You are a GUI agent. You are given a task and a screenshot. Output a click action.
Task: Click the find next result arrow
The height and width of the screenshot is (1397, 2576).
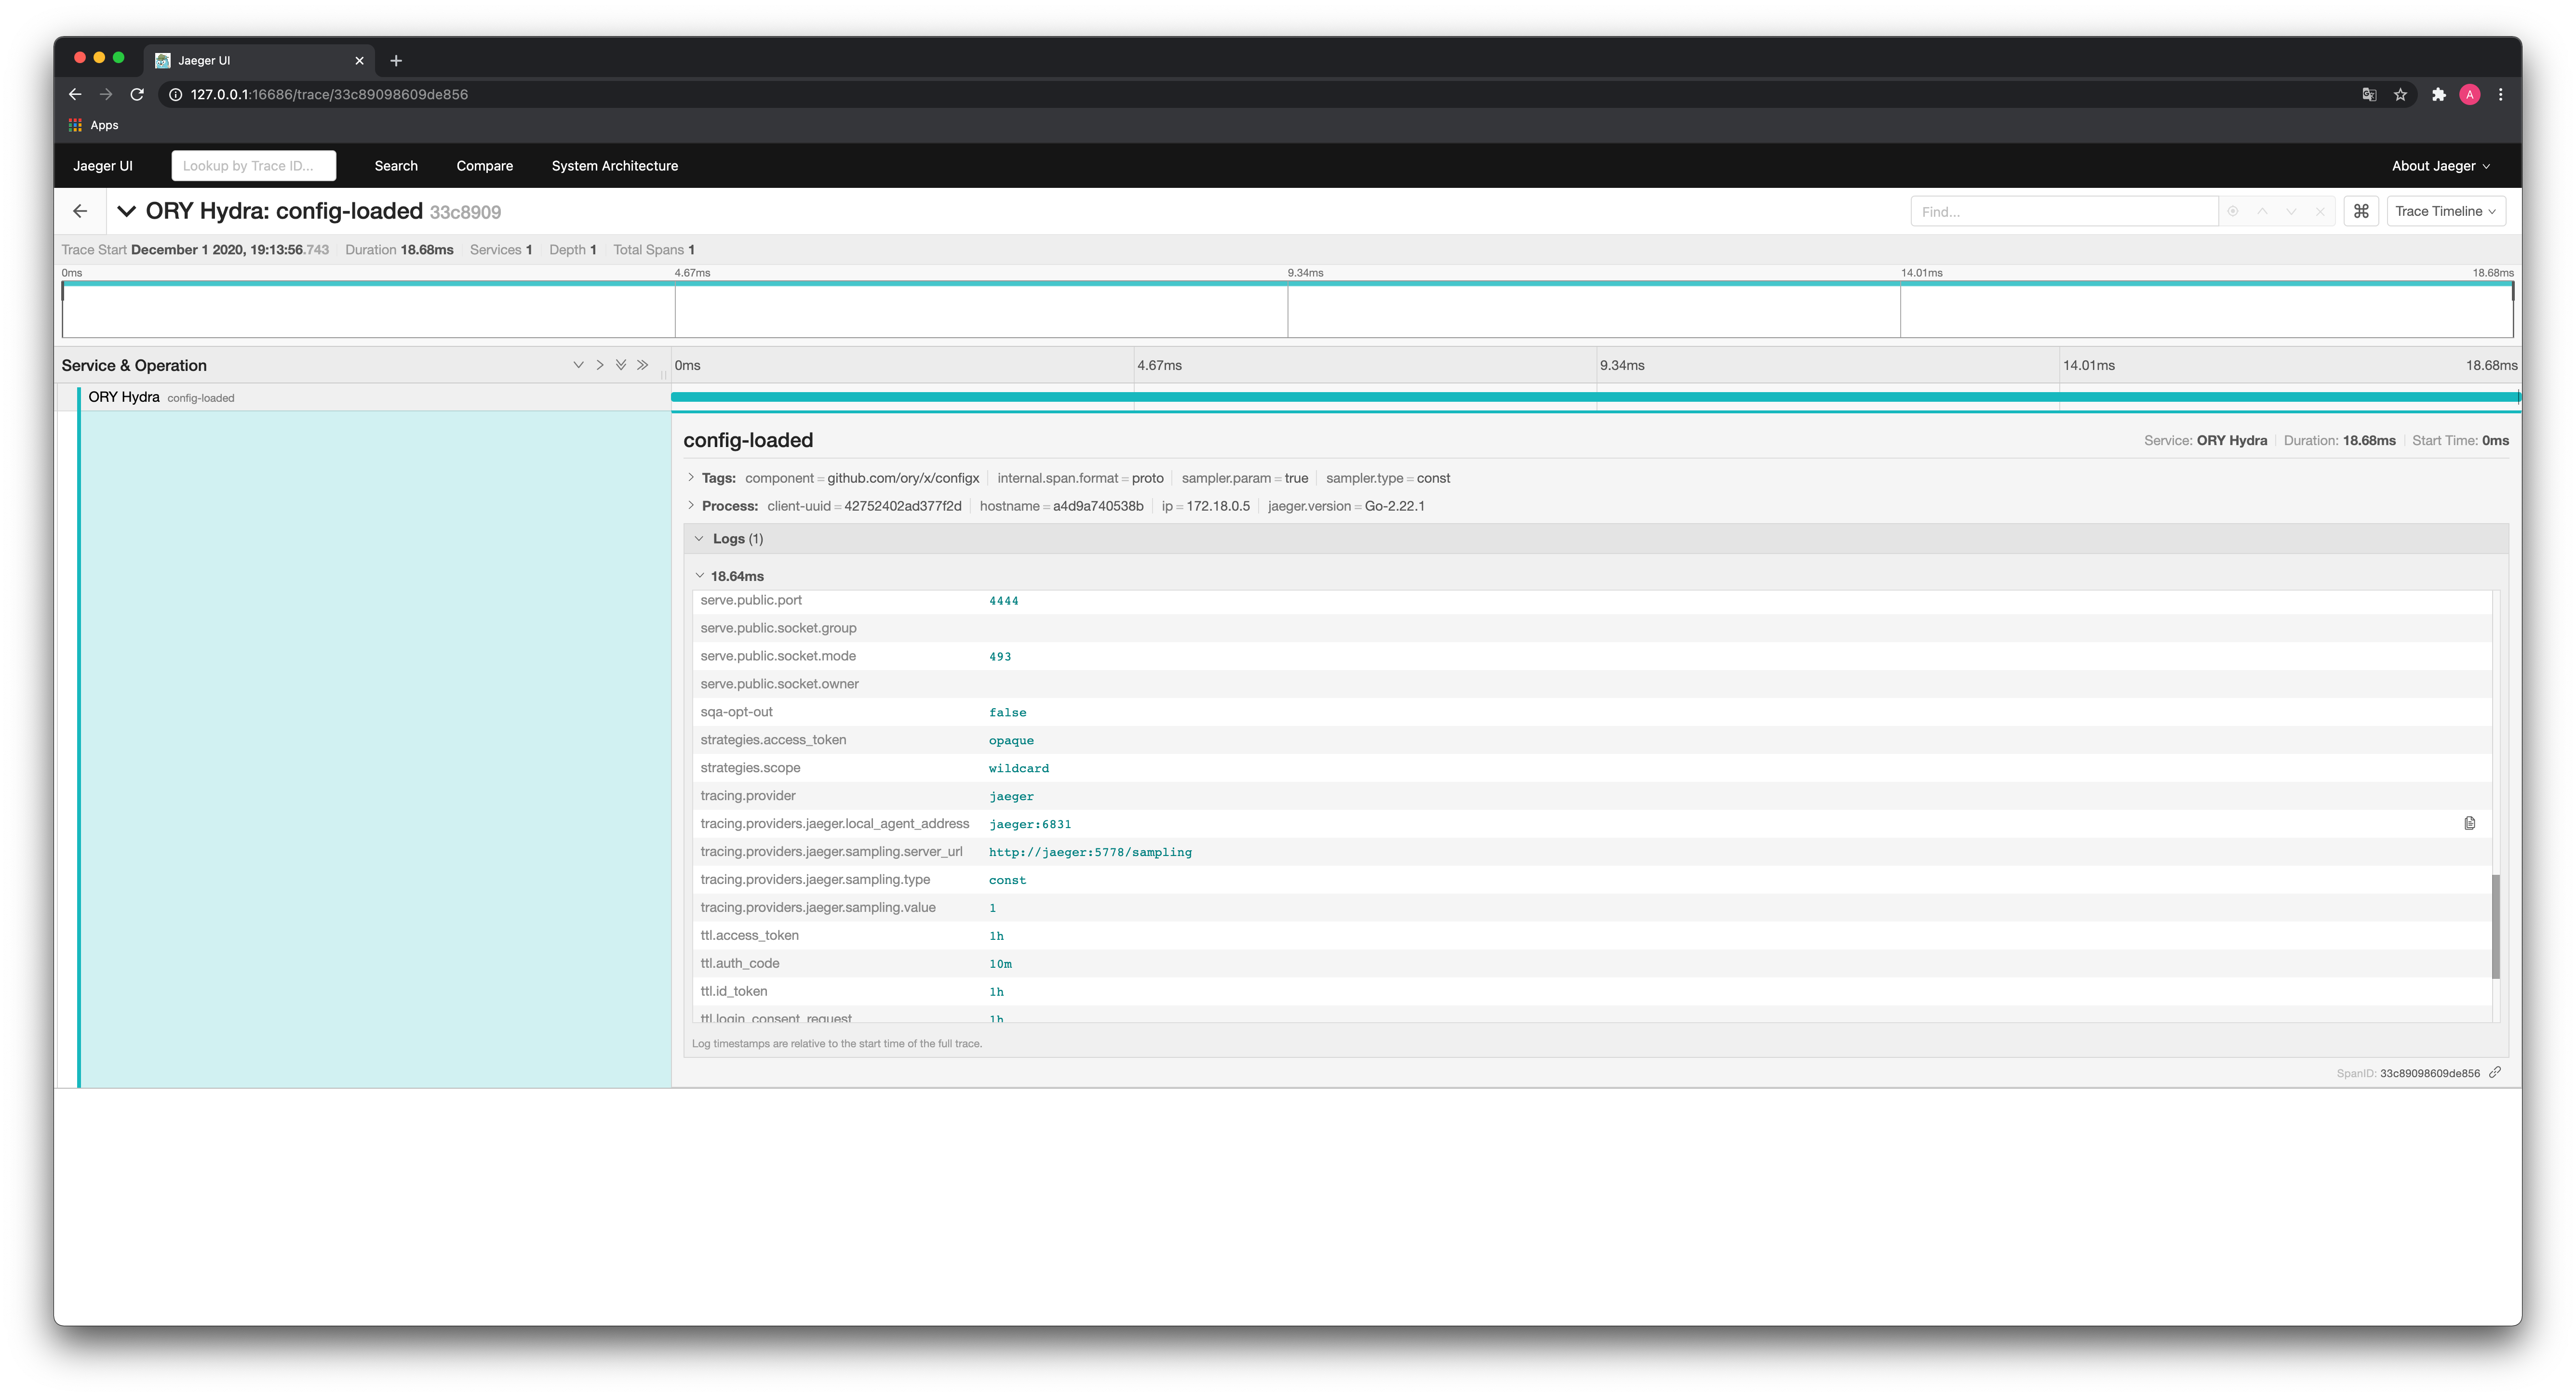click(x=2291, y=211)
